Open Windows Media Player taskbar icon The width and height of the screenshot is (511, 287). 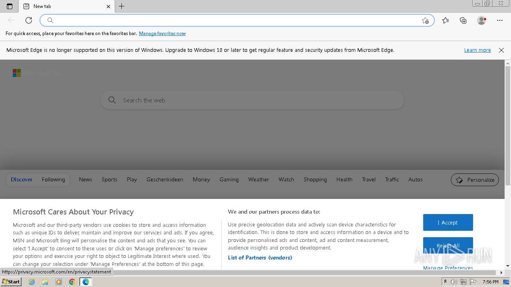tap(59, 282)
